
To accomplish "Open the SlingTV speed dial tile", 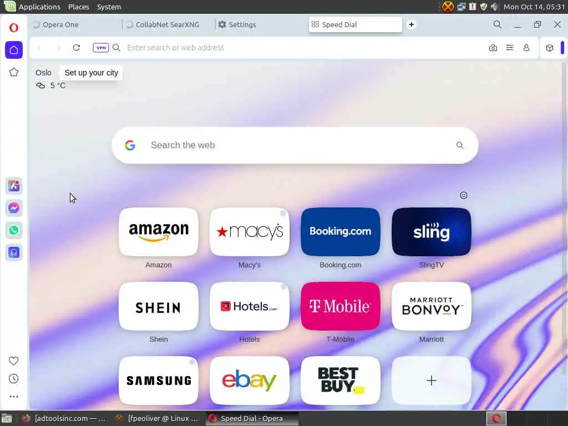I will [432, 232].
